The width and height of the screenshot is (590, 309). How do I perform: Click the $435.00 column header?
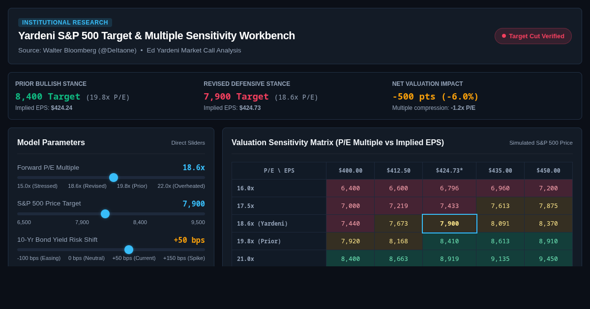click(500, 171)
